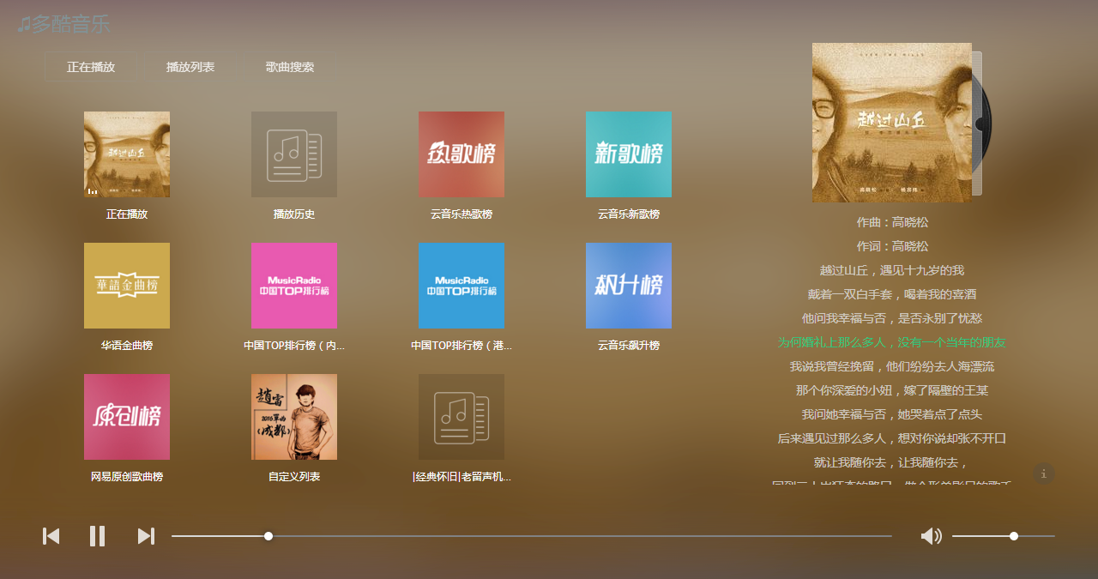The width and height of the screenshot is (1098, 579).
Task: Click the song progress slider handle
Action: (x=268, y=536)
